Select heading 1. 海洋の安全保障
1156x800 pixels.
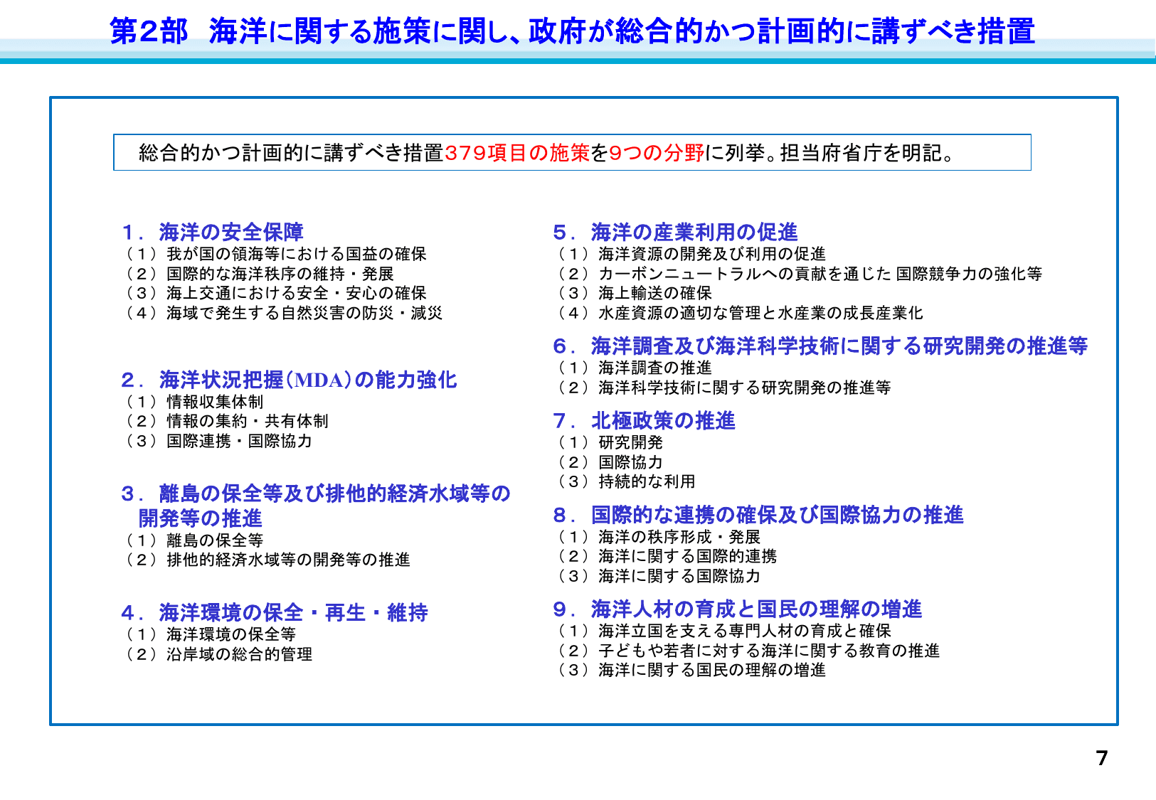click(213, 231)
